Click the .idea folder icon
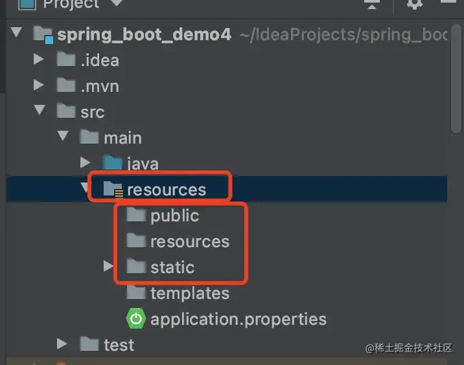 (x=66, y=60)
